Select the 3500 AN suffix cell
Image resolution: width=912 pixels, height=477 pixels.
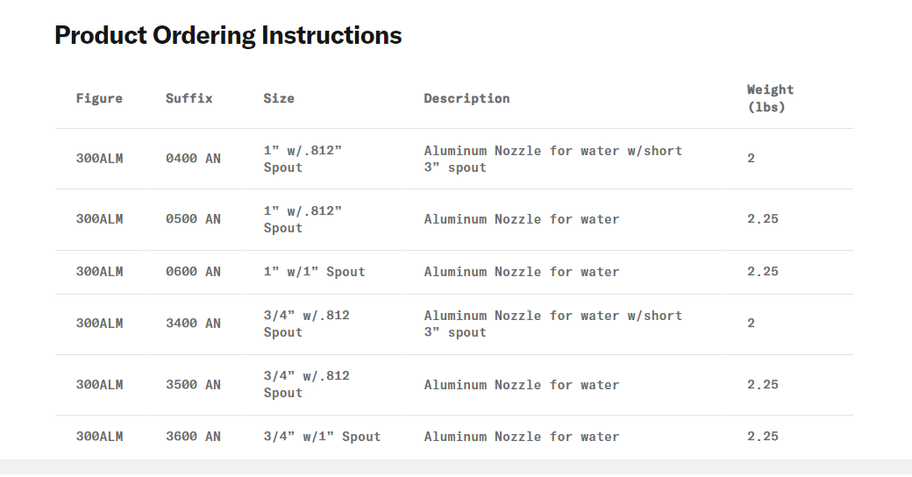pyautogui.click(x=193, y=385)
